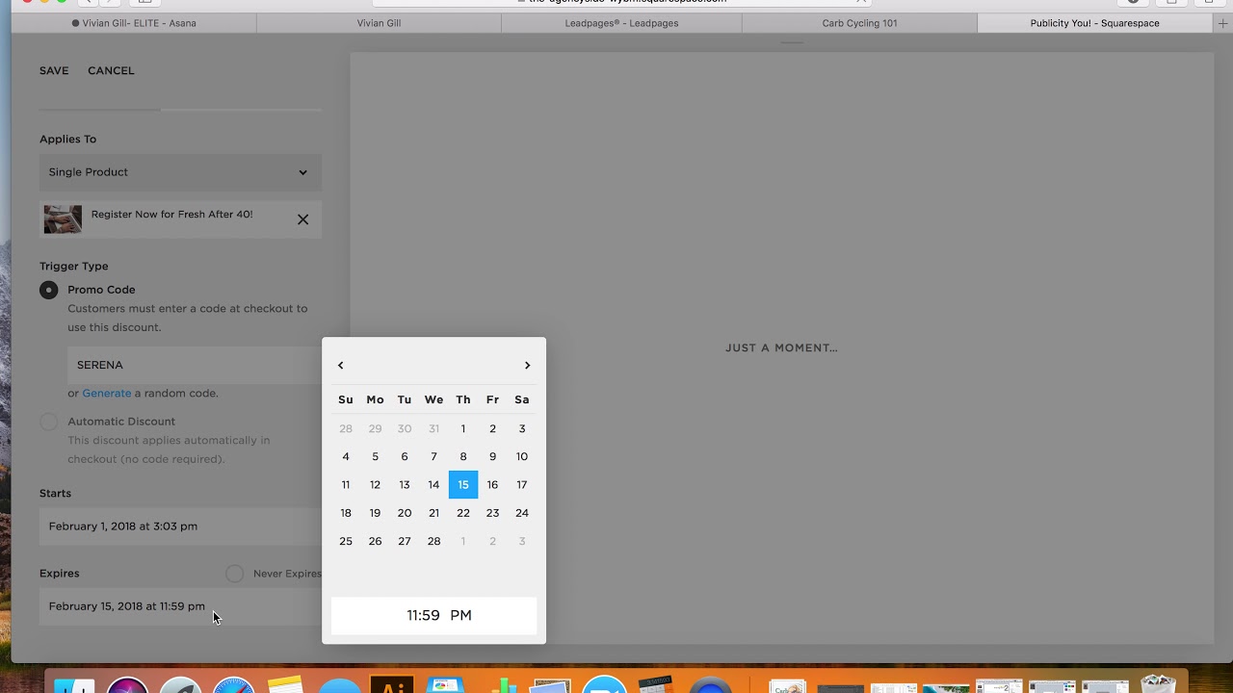The image size is (1233, 693).
Task: Click the SERENA promo code field
Action: (x=195, y=365)
